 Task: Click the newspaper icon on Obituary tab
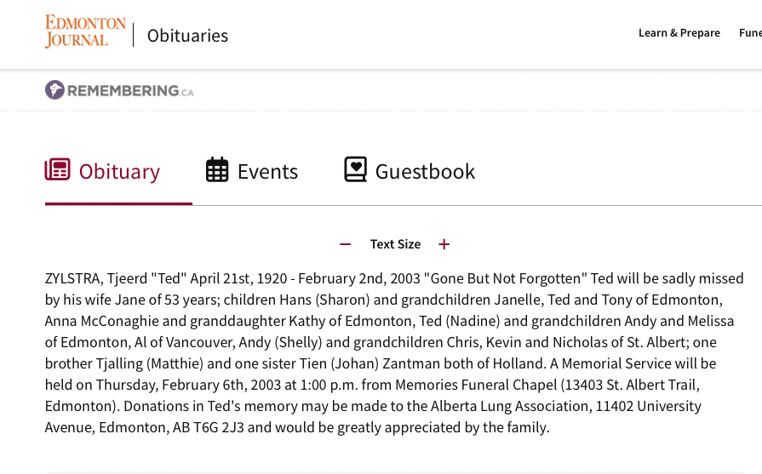[58, 170]
